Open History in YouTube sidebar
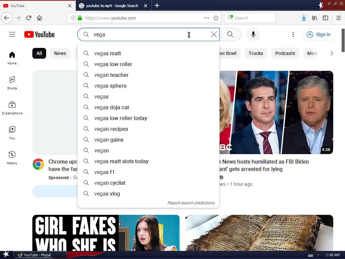Viewport: 345px width, 259px height. click(x=12, y=158)
